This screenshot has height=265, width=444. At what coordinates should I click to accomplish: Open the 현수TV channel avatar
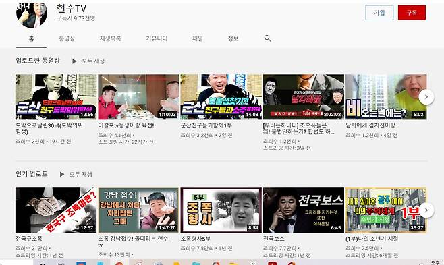tap(32, 14)
